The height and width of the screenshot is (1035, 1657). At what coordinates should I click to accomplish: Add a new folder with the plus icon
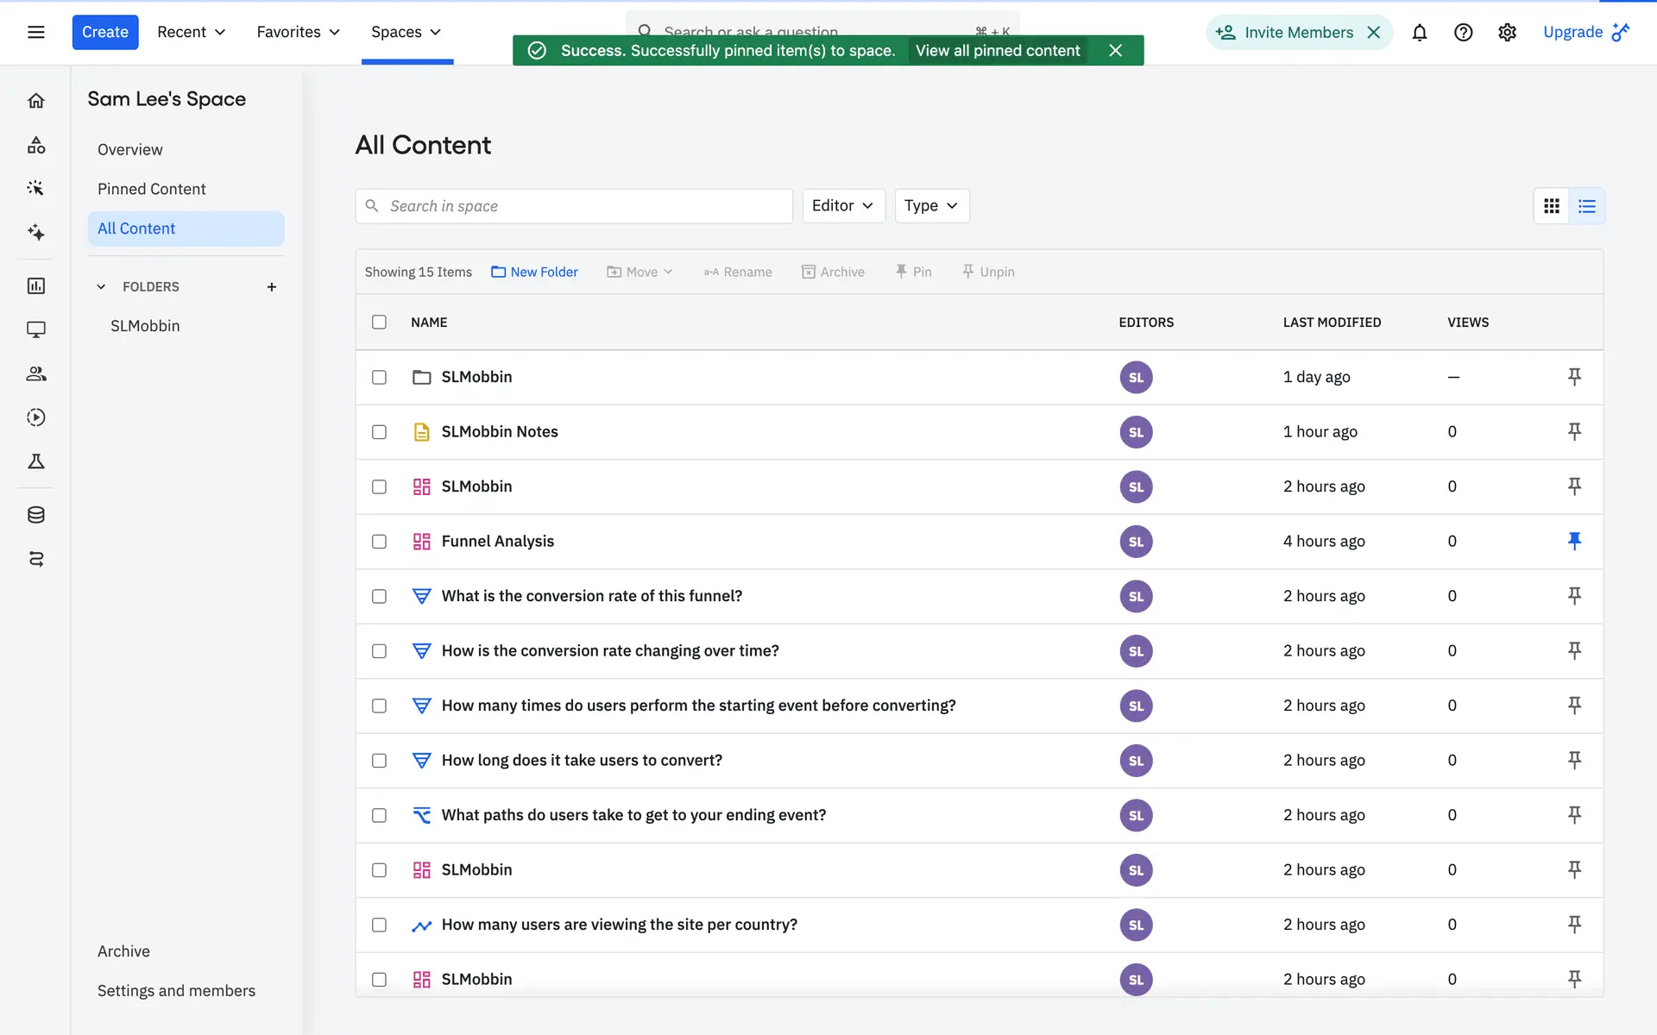[x=271, y=287]
